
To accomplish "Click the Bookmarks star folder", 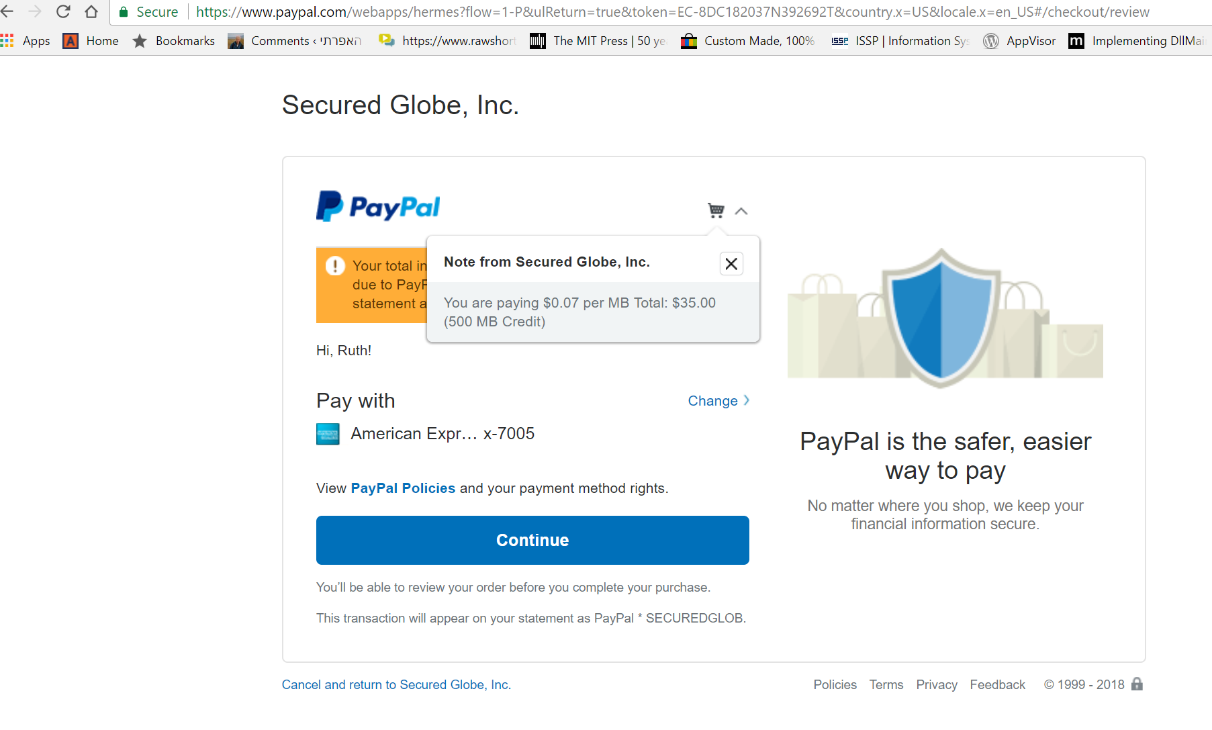I will pos(173,41).
